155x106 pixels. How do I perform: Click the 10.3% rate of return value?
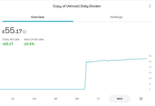click(29, 44)
